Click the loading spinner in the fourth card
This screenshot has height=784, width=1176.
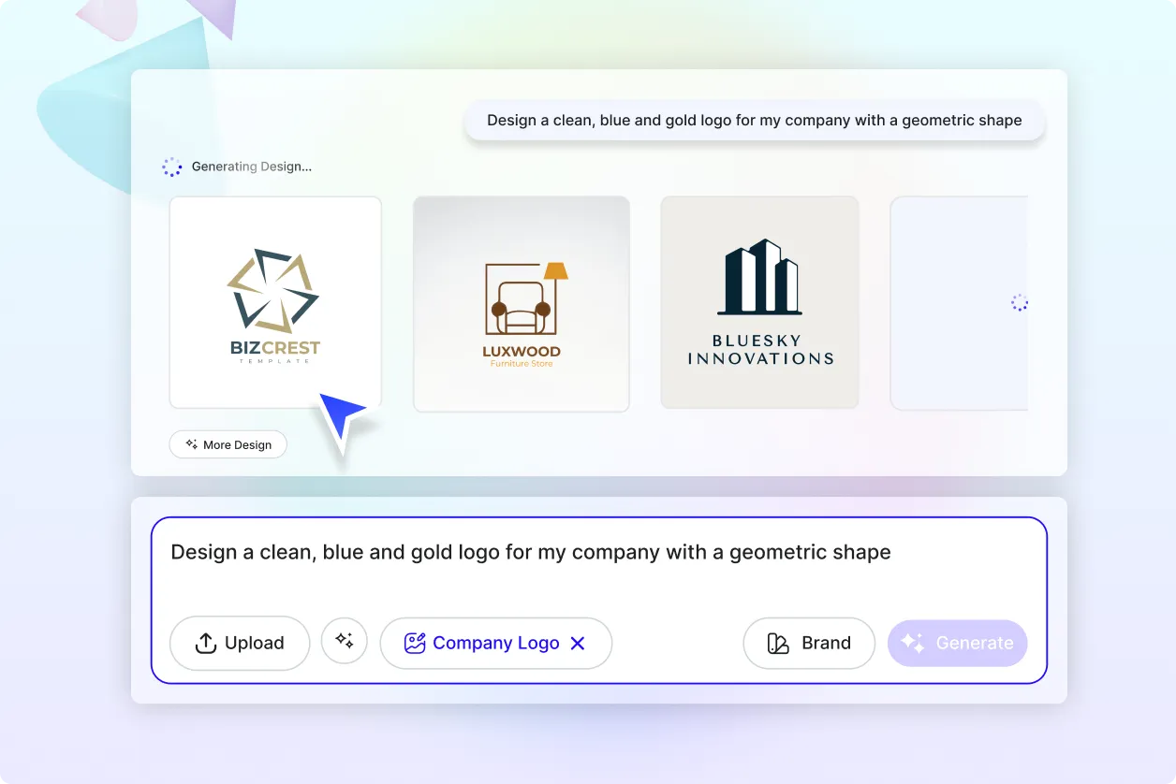pyautogui.click(x=1019, y=302)
